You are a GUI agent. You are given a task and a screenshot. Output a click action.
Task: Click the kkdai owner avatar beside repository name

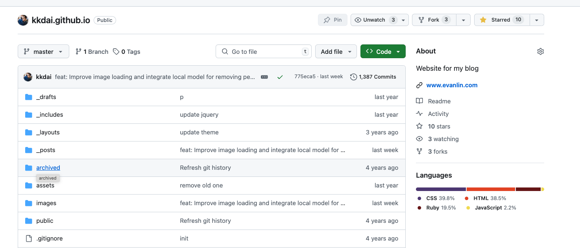click(23, 20)
